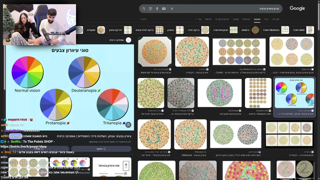The height and width of the screenshot is (180, 320).
Task: Open ויקיפדיה eight-card Ishihara thumbnail
Action: 289,134
